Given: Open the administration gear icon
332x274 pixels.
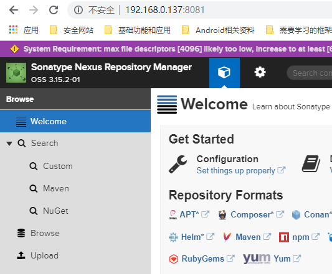Looking at the screenshot, I should pyautogui.click(x=260, y=73).
